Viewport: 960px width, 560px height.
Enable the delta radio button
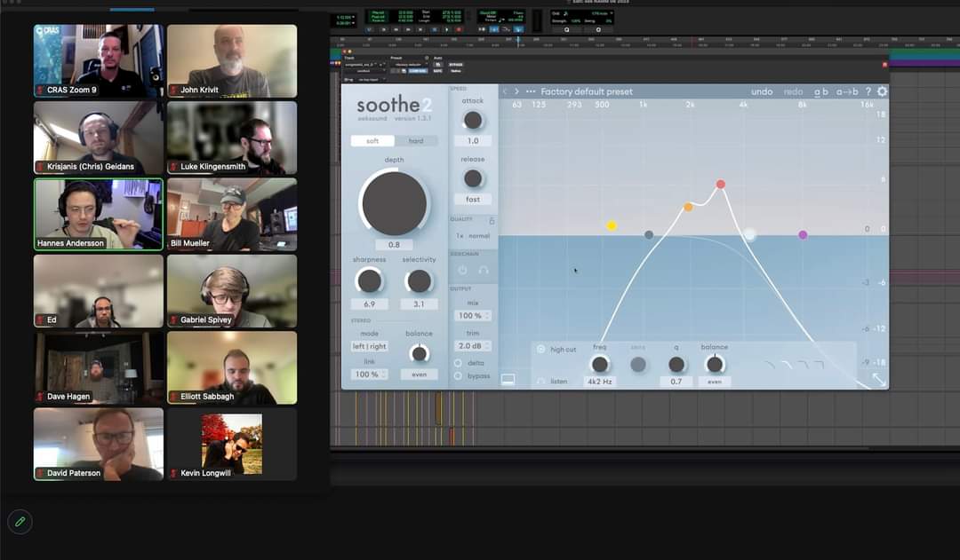459,363
